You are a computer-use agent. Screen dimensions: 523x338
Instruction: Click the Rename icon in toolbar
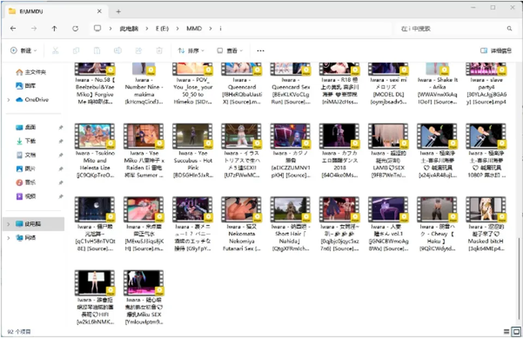[x=118, y=51]
